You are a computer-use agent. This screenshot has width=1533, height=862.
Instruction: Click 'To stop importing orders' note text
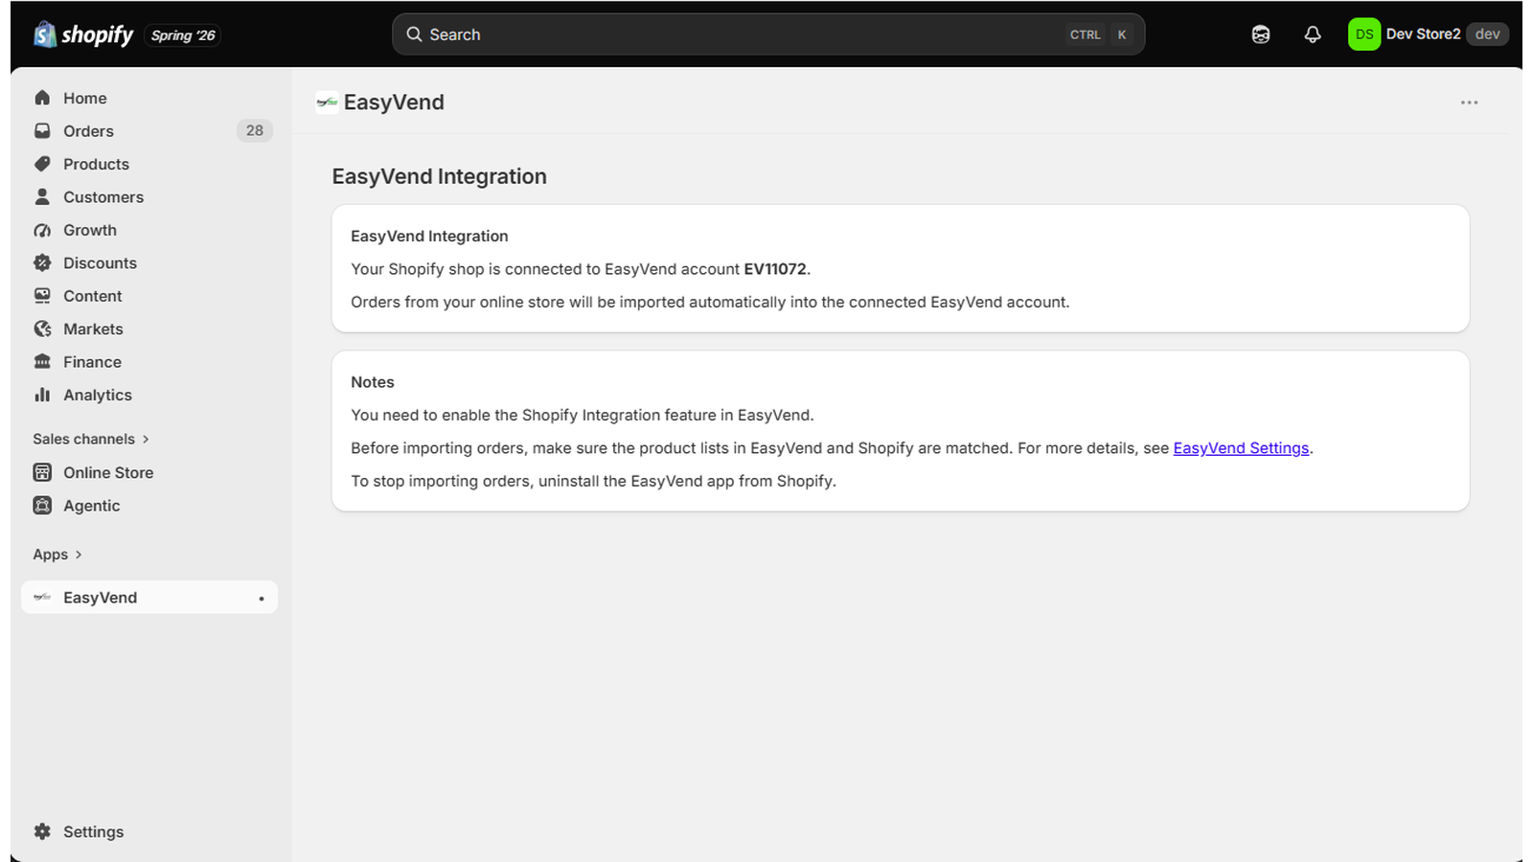pyautogui.click(x=593, y=481)
